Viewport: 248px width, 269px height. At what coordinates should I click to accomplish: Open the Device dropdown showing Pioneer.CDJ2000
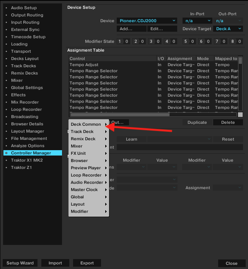147,21
